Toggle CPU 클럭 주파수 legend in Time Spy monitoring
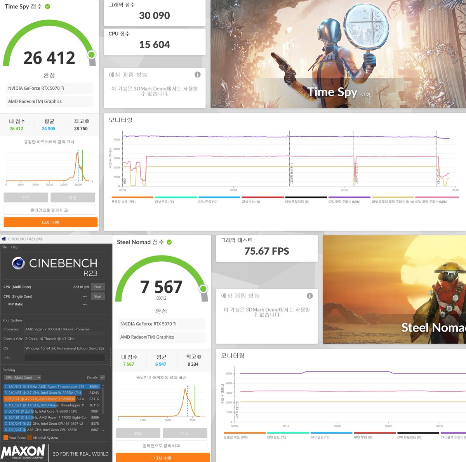This screenshot has width=466, height=462. click(x=349, y=200)
